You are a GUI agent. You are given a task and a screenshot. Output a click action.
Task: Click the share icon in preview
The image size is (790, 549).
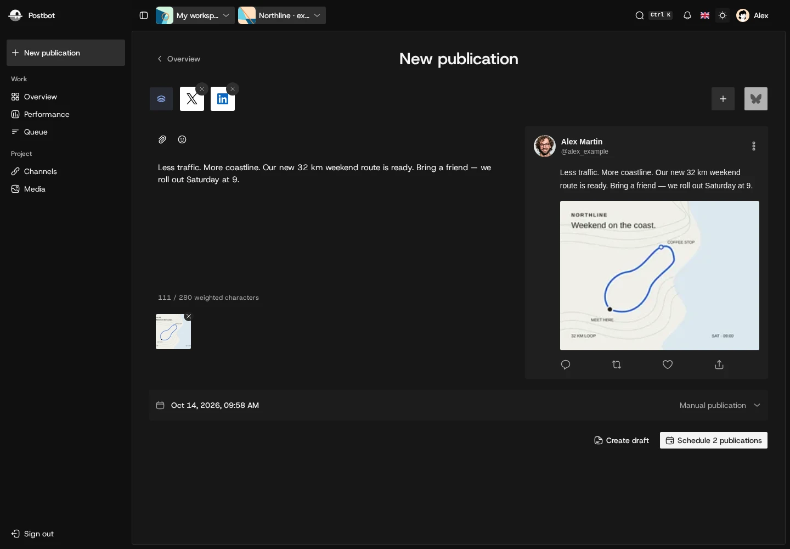[719, 365]
